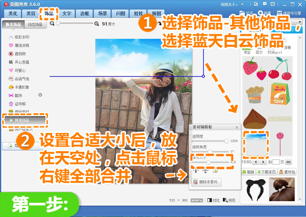Choose 炫彩水印 accessory category
Image resolution: width=306 pixels, height=217 pixels.
[19, 37]
